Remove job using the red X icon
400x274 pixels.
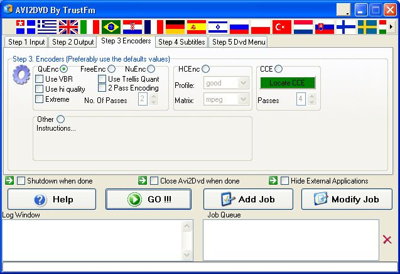click(387, 239)
